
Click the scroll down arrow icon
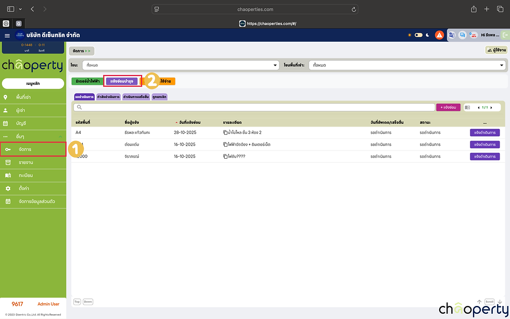click(x=500, y=302)
